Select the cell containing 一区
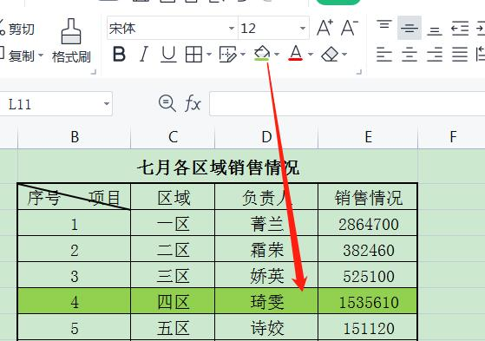The width and height of the screenshot is (485, 341). pos(173,223)
